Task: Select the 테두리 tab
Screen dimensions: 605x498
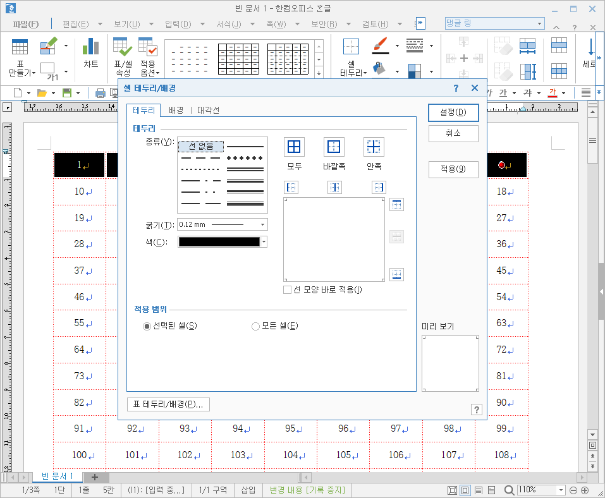Action: click(x=144, y=111)
